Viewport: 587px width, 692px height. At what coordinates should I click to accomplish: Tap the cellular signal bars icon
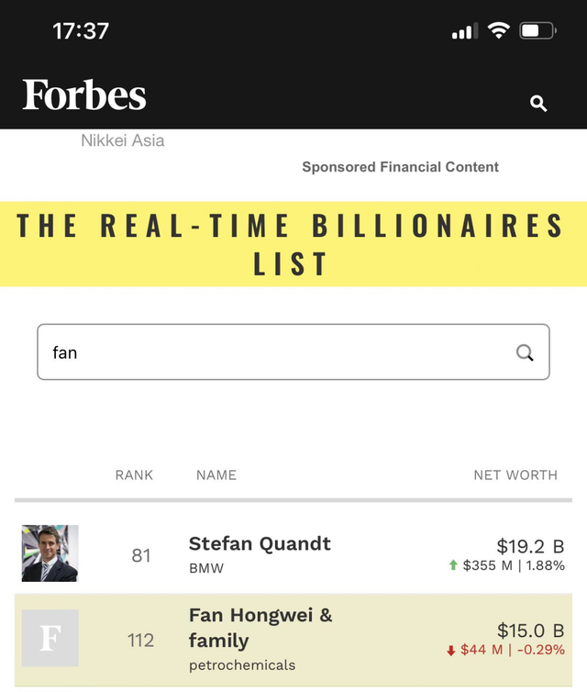pos(465,32)
